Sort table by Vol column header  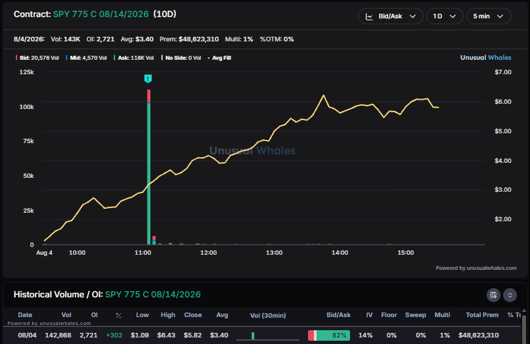pos(66,315)
